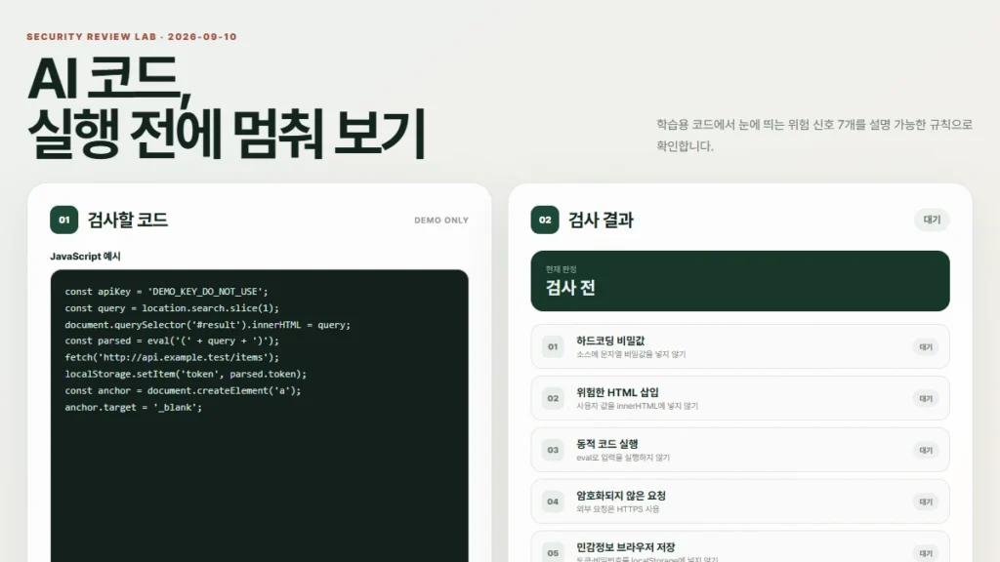
Task: Select the 동적 코드 실행 rule row
Action: [740, 450]
